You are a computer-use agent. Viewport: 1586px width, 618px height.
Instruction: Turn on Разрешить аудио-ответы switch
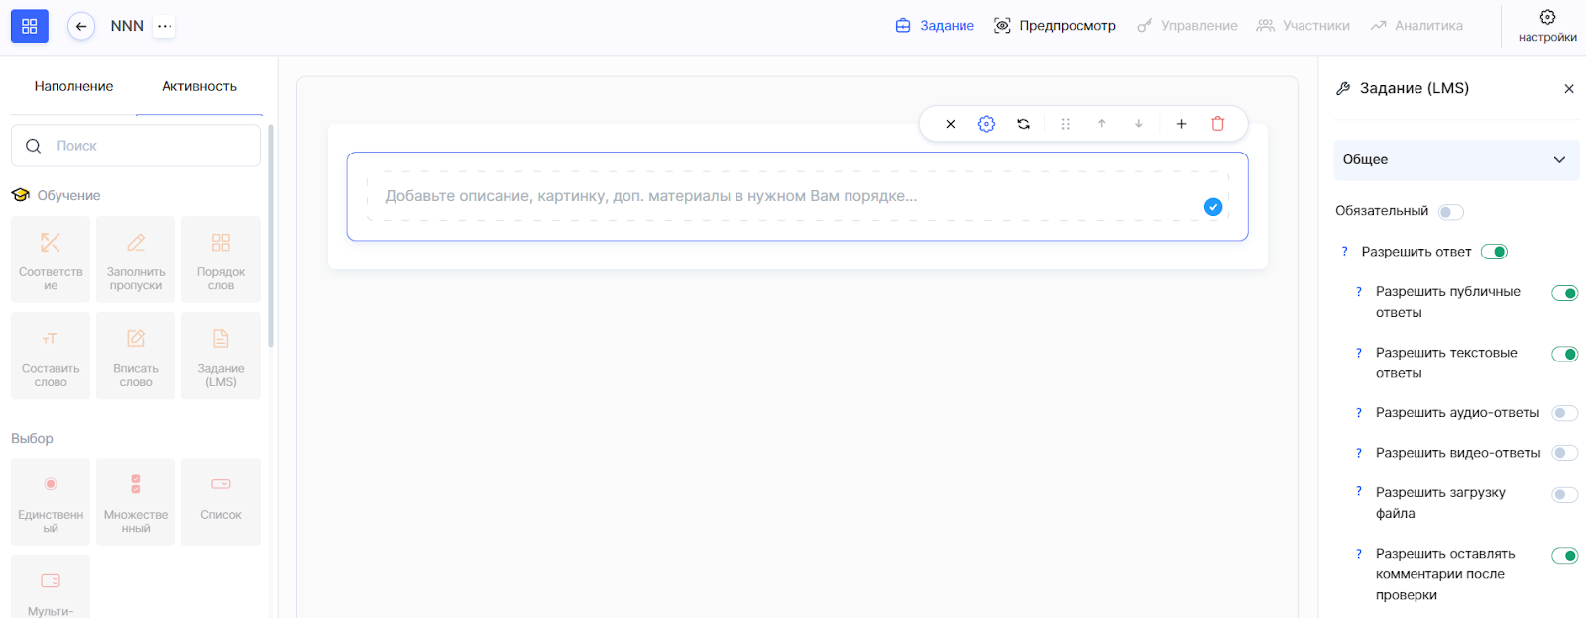coord(1564,413)
